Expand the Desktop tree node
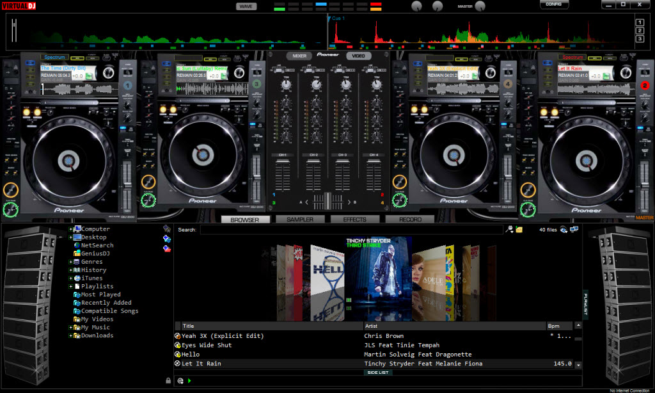This screenshot has width=655, height=393. pos(70,237)
